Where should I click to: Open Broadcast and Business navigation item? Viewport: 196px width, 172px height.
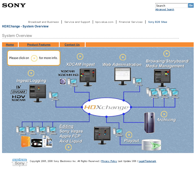[x=44, y=22]
